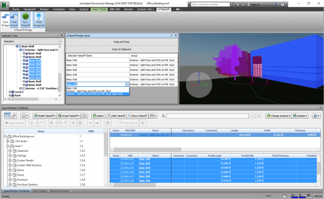Open the Change Analysis dropdown

278,116
